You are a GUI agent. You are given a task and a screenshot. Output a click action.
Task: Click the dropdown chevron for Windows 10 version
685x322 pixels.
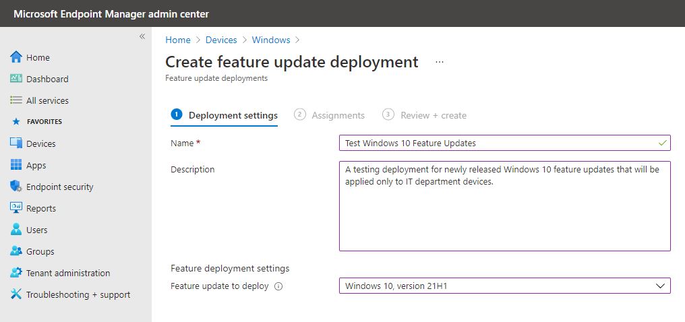[x=660, y=286]
